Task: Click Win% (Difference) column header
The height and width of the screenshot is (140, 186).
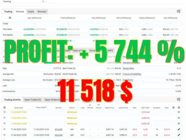Action: 124,18
